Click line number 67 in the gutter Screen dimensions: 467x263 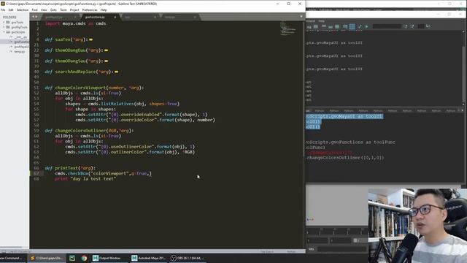point(36,174)
